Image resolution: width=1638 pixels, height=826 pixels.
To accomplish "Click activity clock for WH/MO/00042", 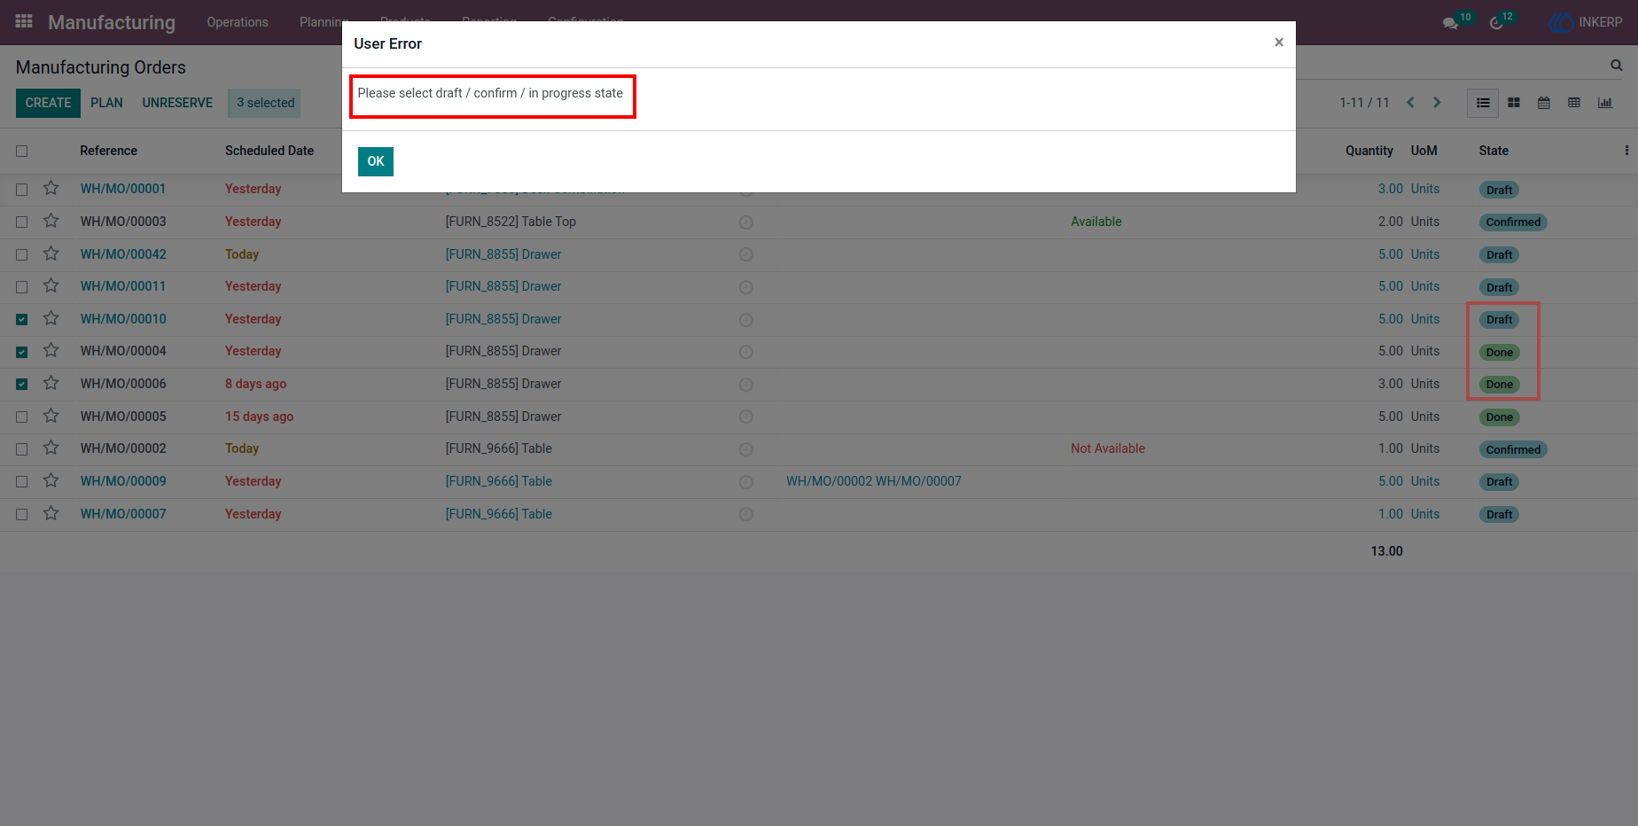I will coord(746,255).
